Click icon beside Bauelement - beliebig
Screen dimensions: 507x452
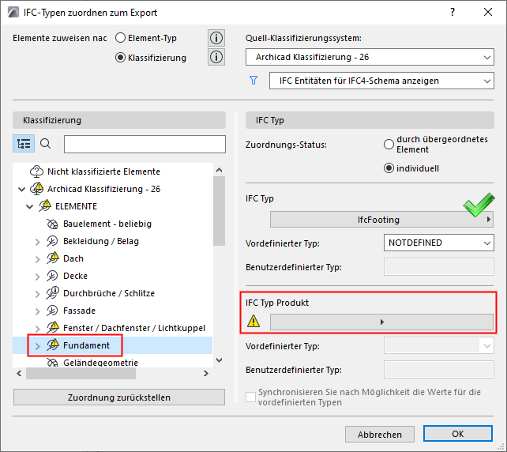pyautogui.click(x=52, y=224)
